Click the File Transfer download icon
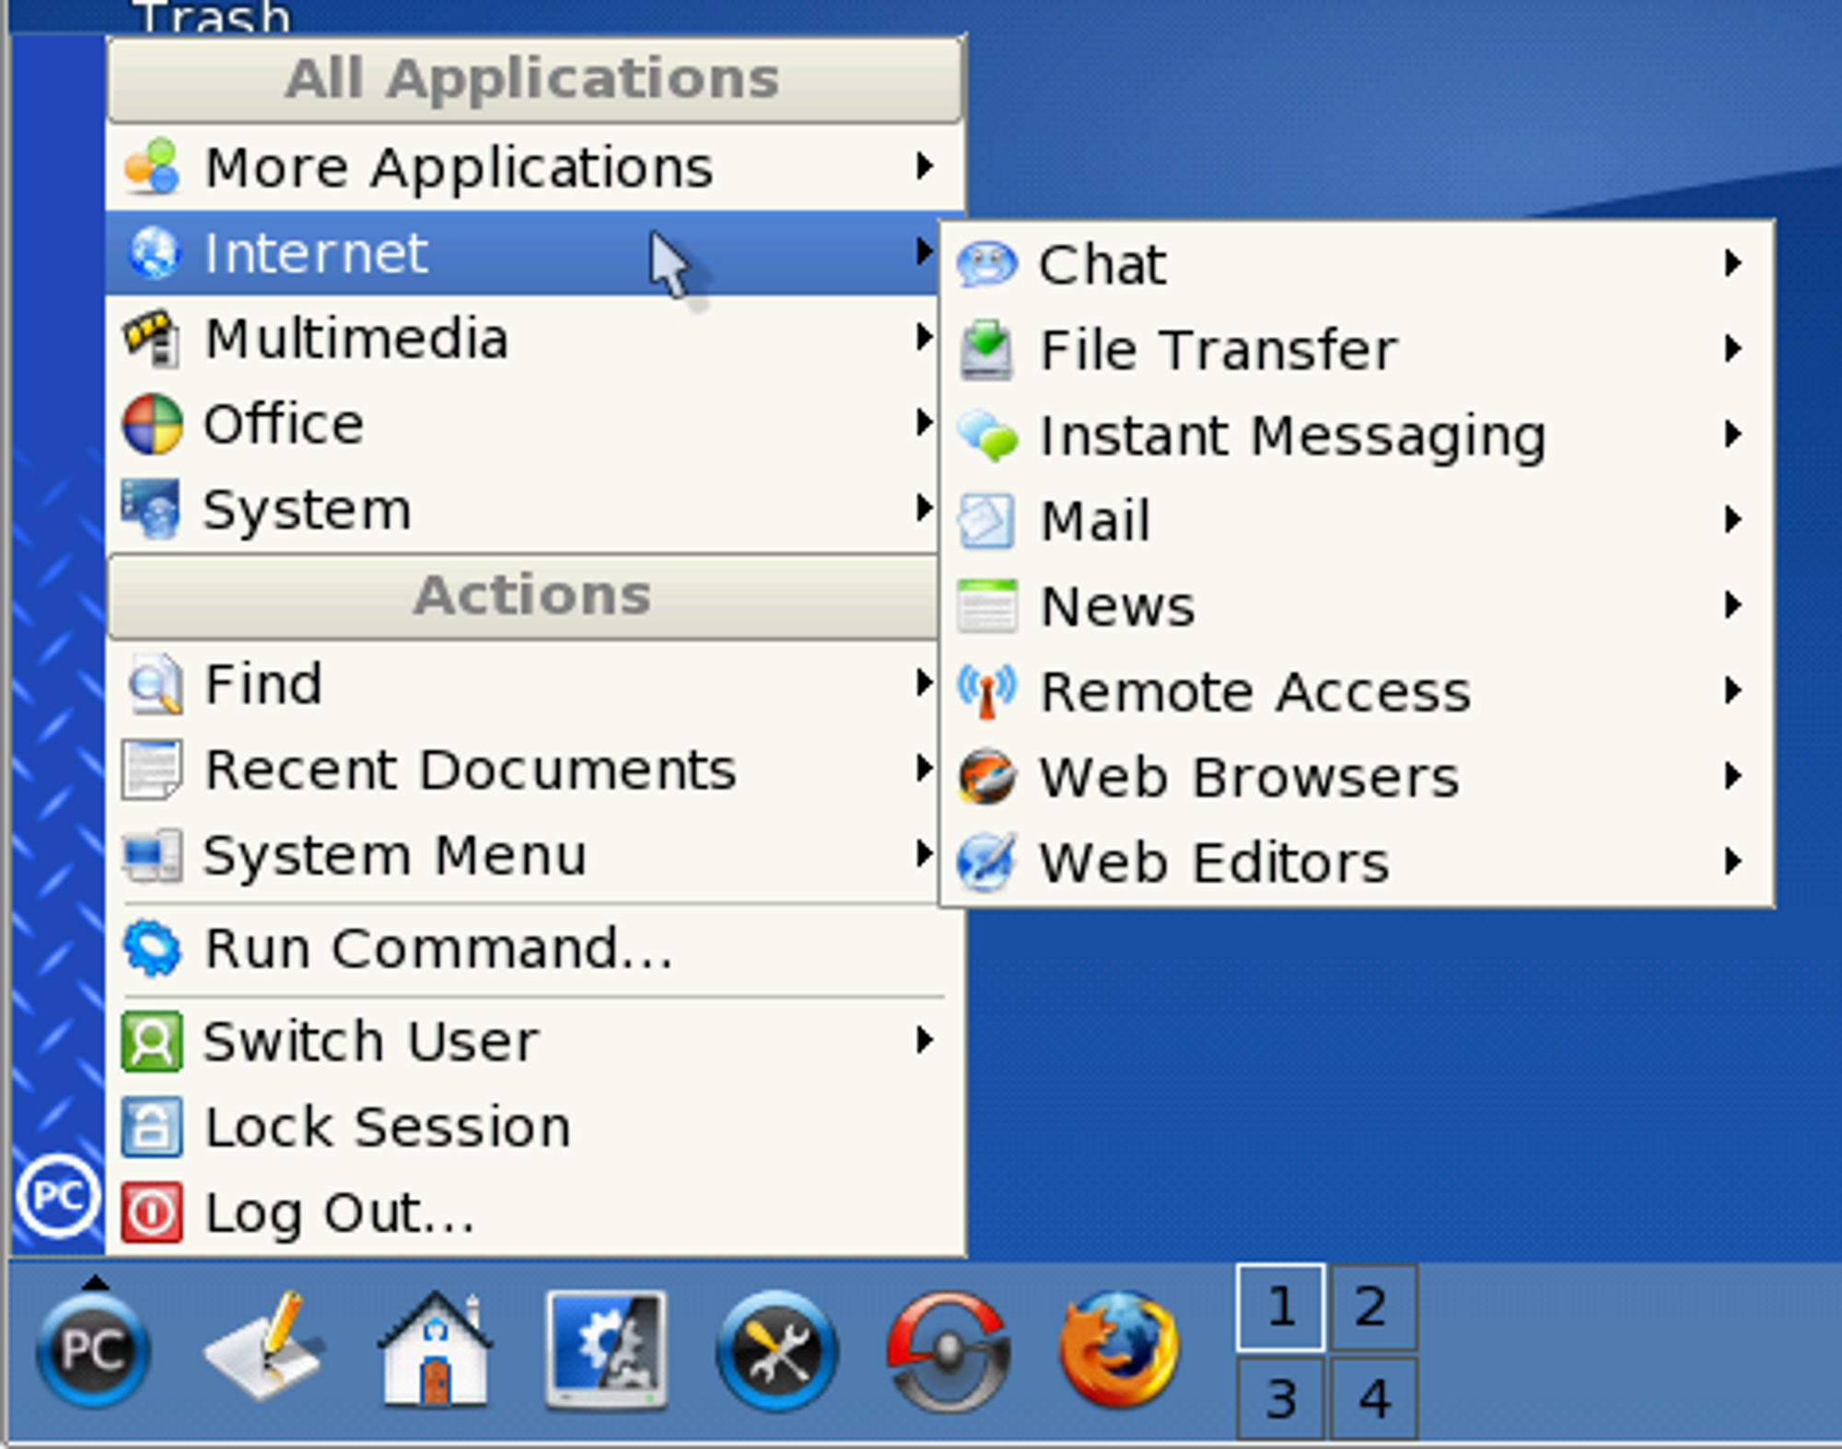The image size is (1842, 1449). (x=986, y=350)
